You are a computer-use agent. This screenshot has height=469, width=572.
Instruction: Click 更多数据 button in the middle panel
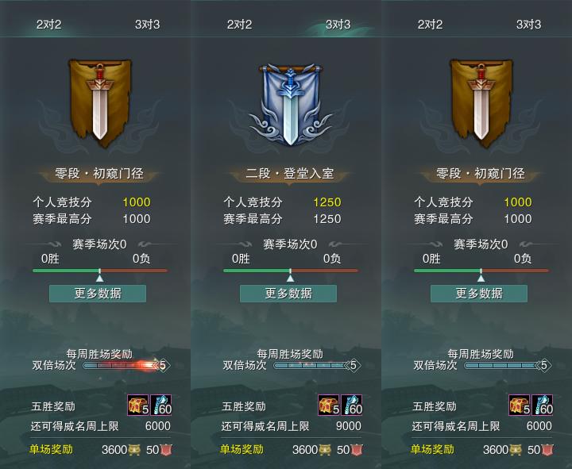pos(288,294)
